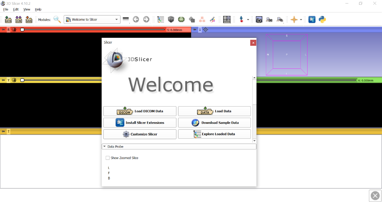The height and width of the screenshot is (202, 382).
Task: Click the Red slice offset slider handle
Action: click(x=22, y=30)
